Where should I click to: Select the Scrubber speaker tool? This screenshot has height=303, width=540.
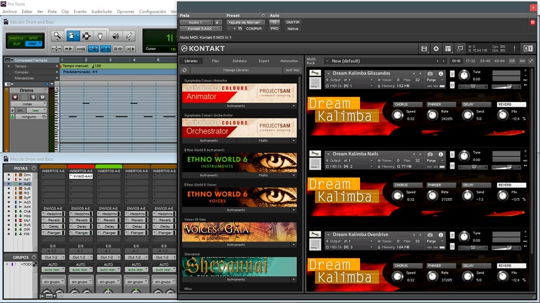[x=115, y=36]
